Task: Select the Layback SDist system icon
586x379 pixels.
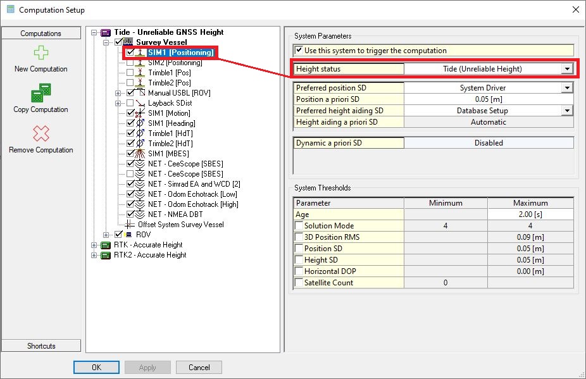Action: pos(140,103)
